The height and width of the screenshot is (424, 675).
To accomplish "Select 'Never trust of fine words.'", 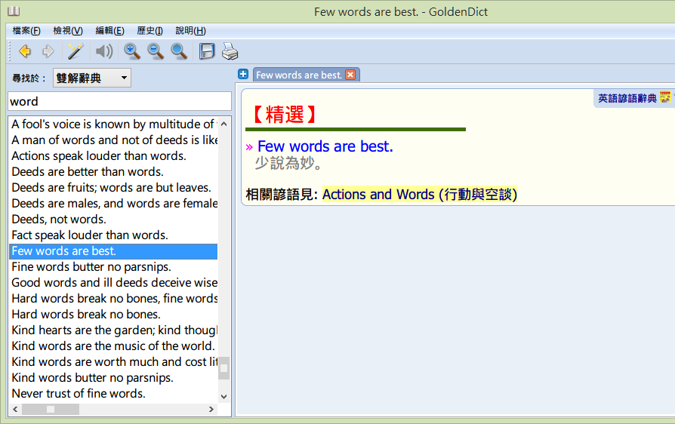I will click(x=113, y=394).
